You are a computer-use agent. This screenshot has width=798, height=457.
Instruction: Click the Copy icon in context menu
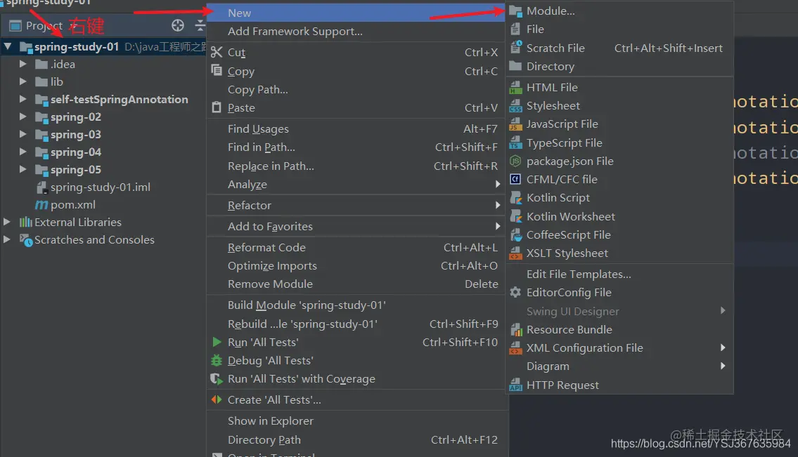pyautogui.click(x=217, y=70)
